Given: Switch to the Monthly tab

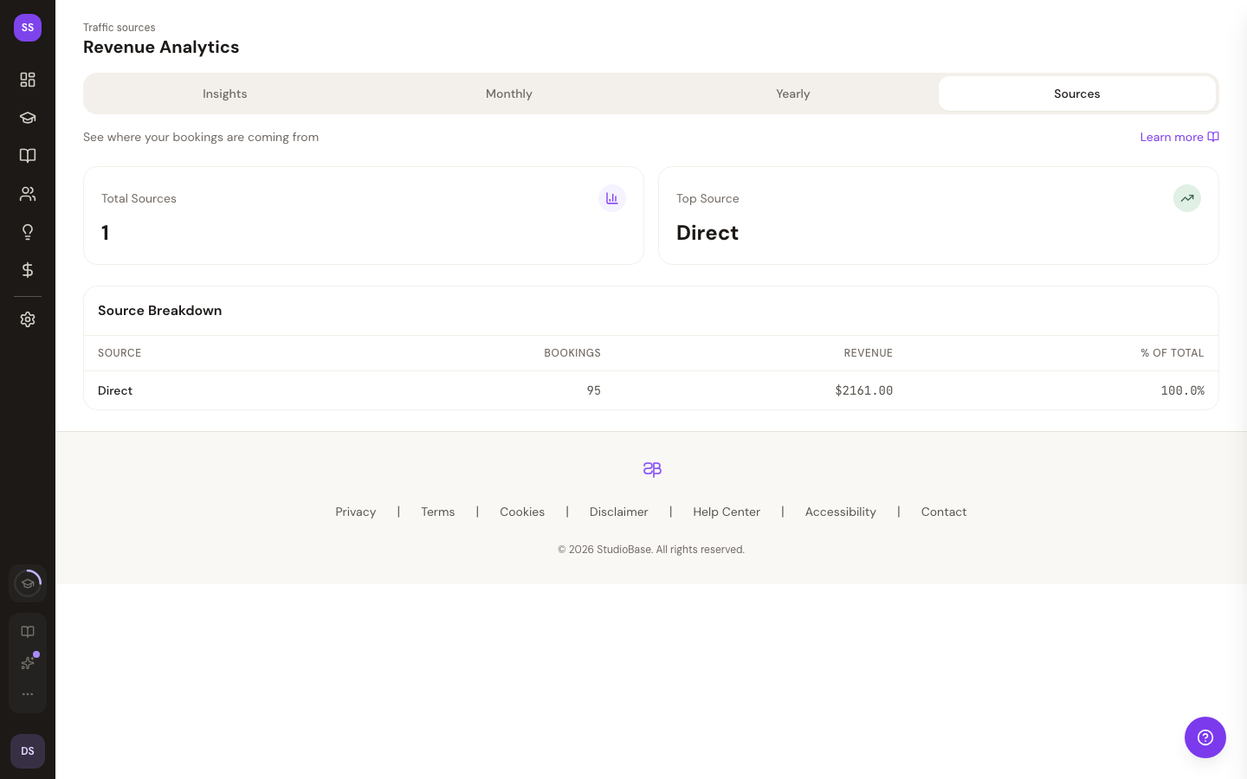Looking at the screenshot, I should click(509, 93).
